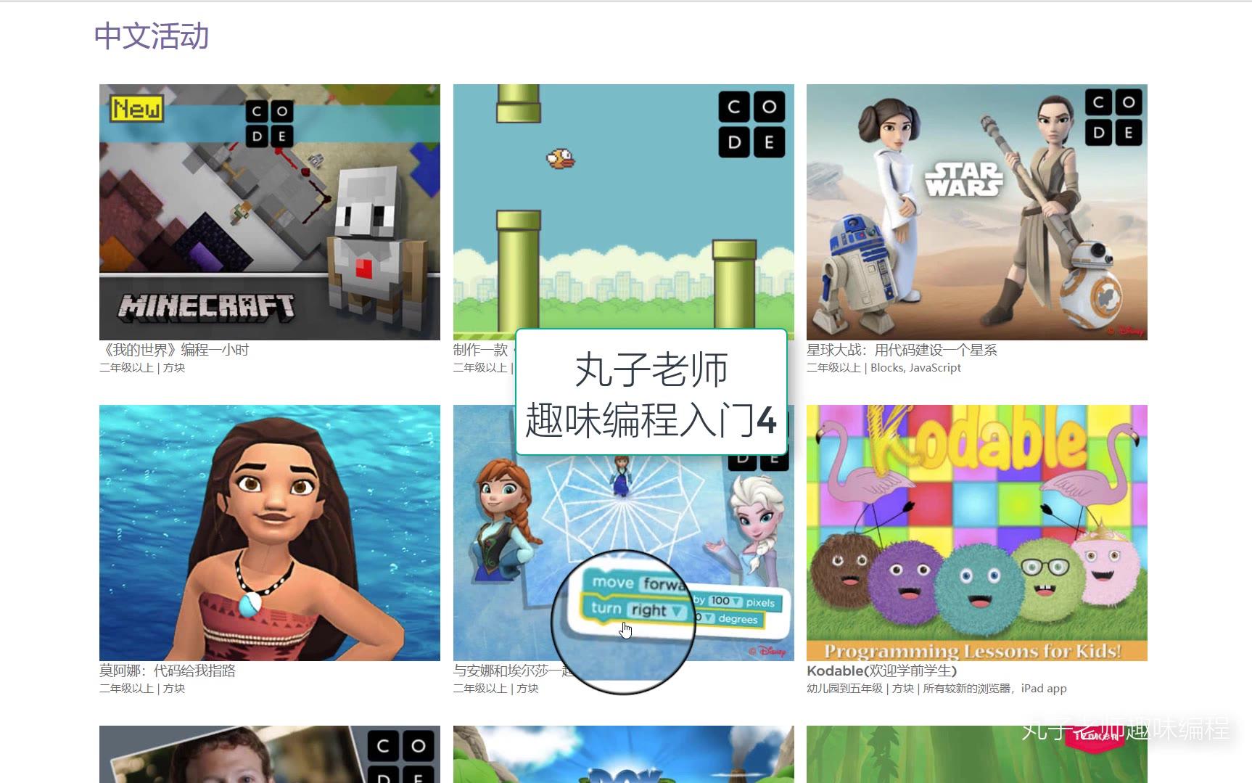This screenshot has width=1252, height=783.
Task: Click the '中文活动' page heading
Action: pyautogui.click(x=151, y=36)
